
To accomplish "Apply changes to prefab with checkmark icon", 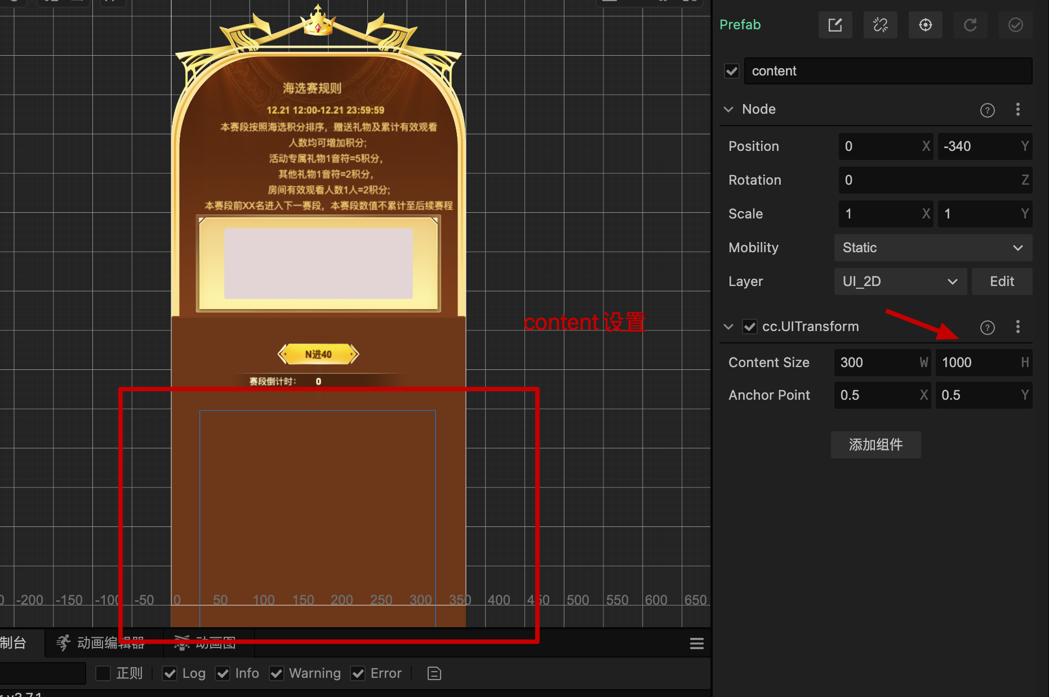I will (x=1015, y=25).
